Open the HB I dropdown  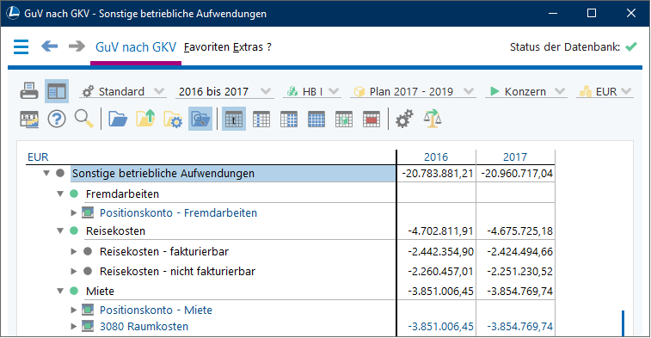pyautogui.click(x=312, y=91)
